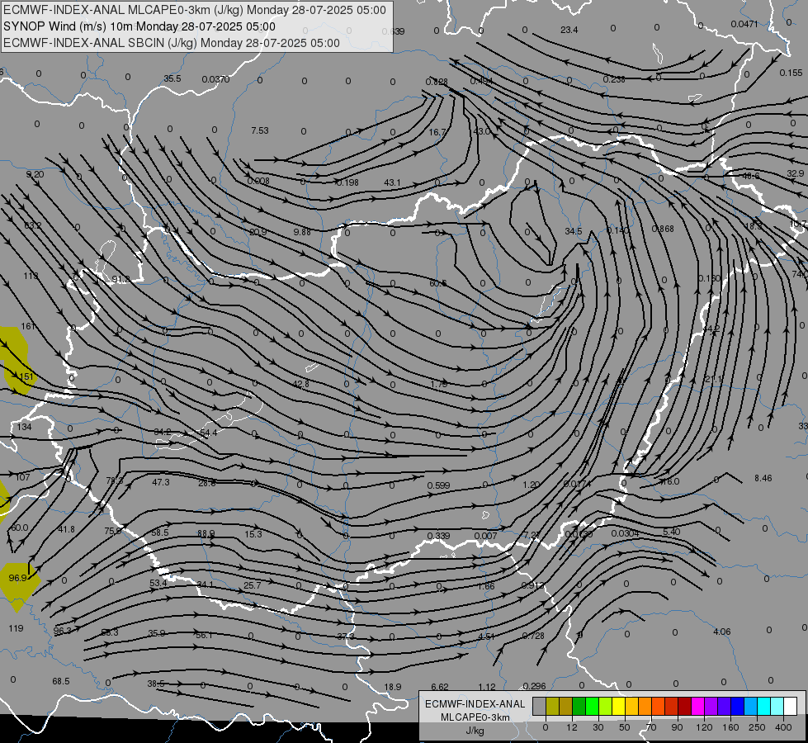Select the dark red legend swatch
808x743 pixels.
pyautogui.click(x=685, y=707)
